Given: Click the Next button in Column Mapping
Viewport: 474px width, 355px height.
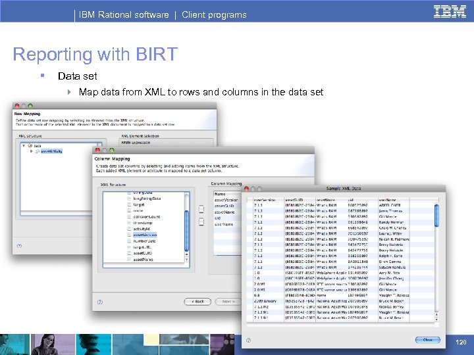Looking at the screenshot, I should [x=228, y=301].
